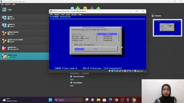Click the running VM taskbar icon
Image resolution: width=184 pixels, height=103 pixels.
(134, 100)
